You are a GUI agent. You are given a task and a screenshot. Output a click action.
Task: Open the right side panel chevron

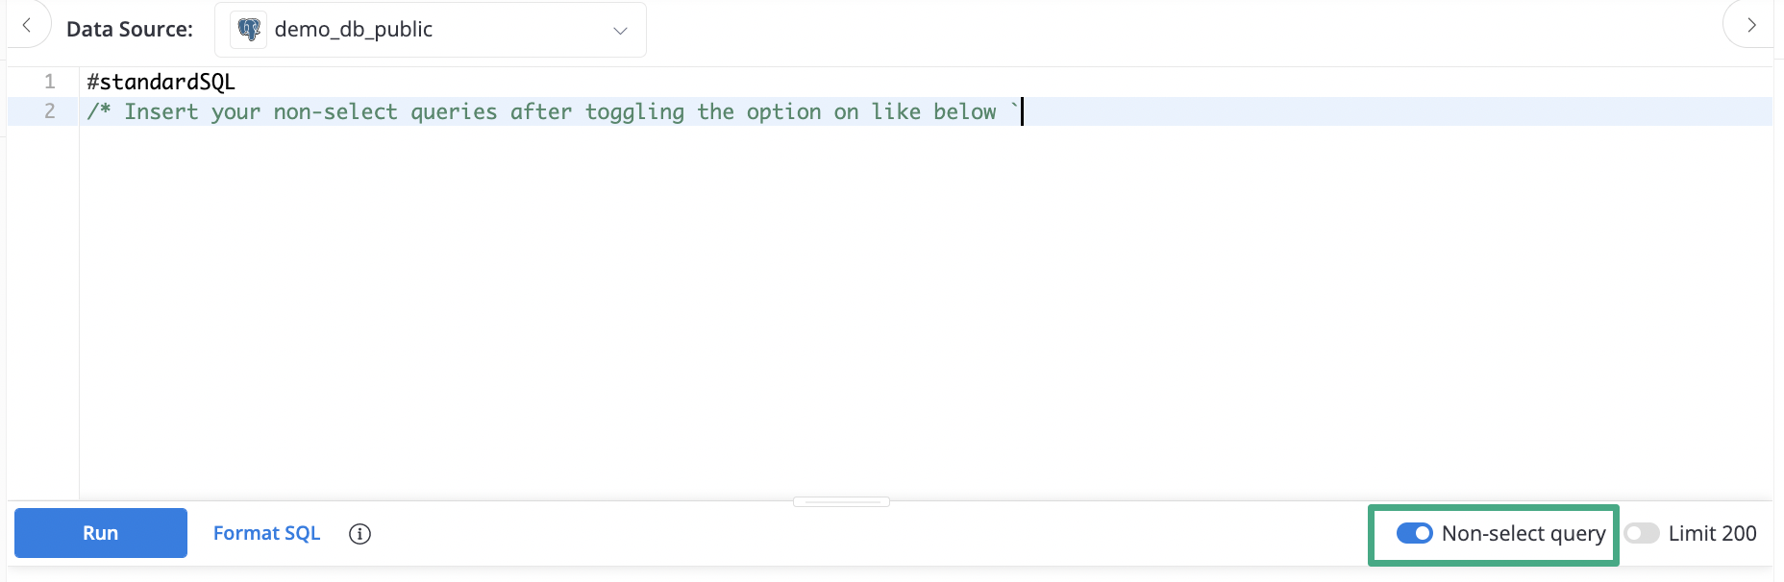click(x=1750, y=25)
